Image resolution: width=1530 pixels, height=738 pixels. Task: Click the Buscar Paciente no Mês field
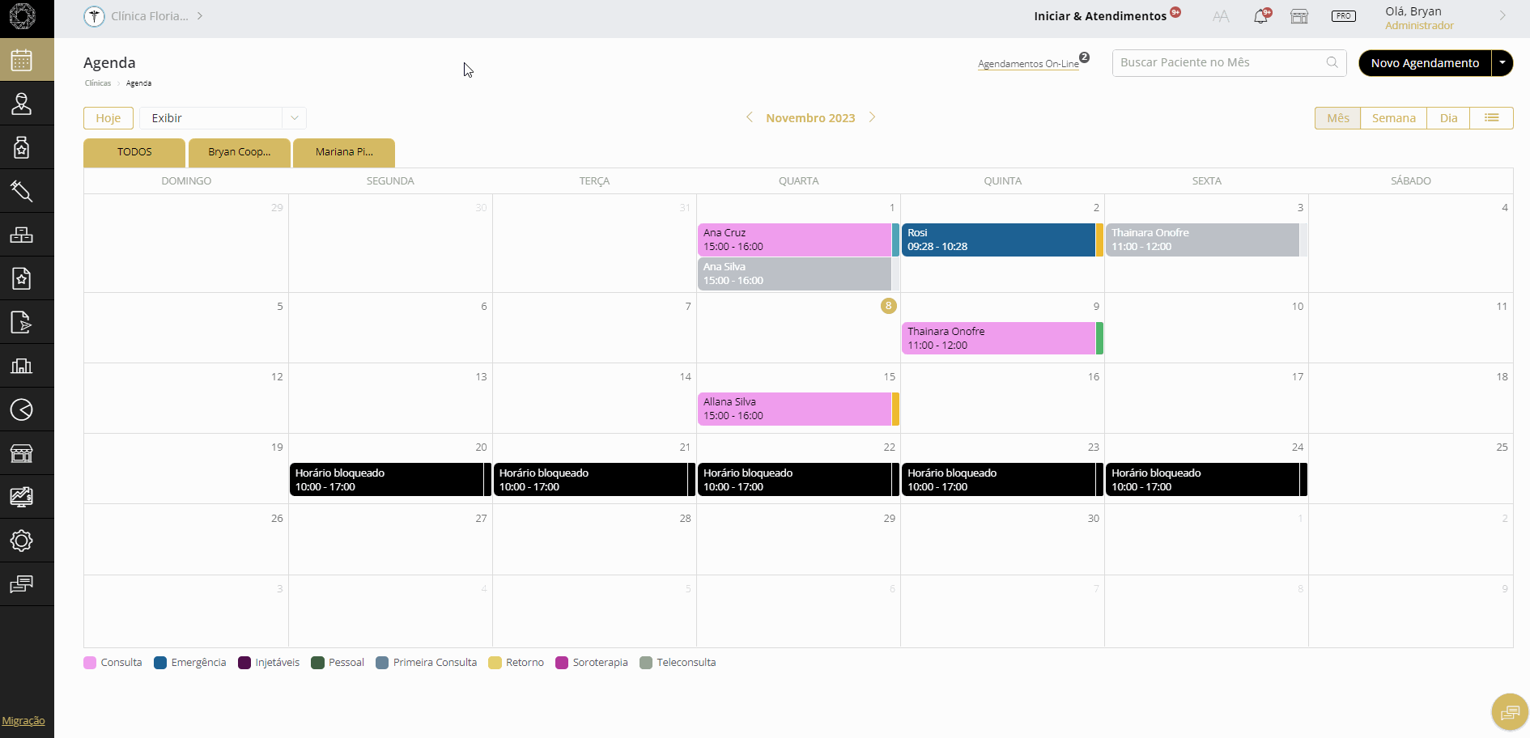(x=1218, y=63)
